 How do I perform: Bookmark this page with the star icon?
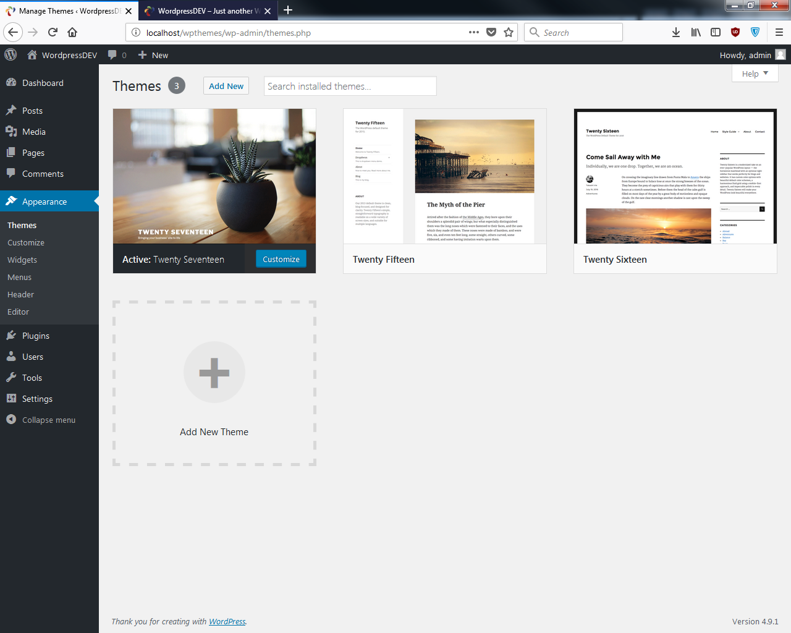click(509, 32)
